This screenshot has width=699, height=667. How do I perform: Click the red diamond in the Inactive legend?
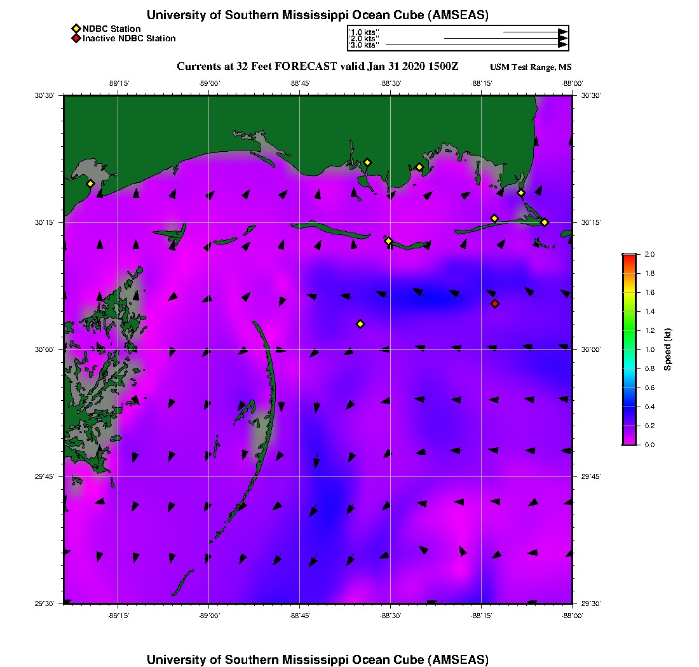(76, 39)
